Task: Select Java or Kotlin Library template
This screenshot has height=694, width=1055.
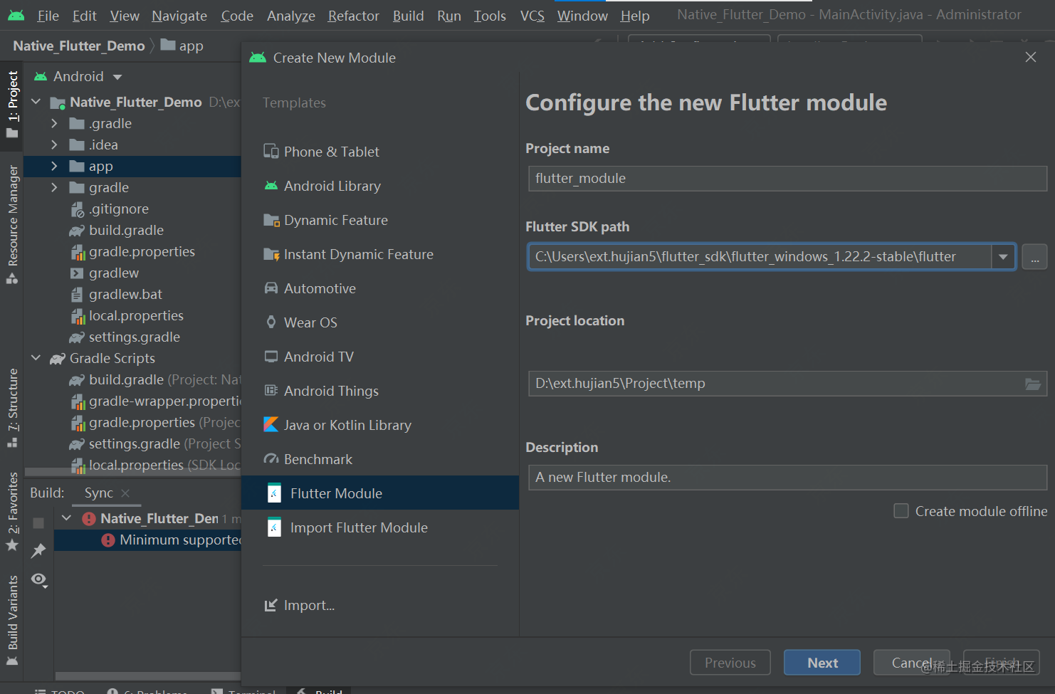Action: pyautogui.click(x=337, y=425)
